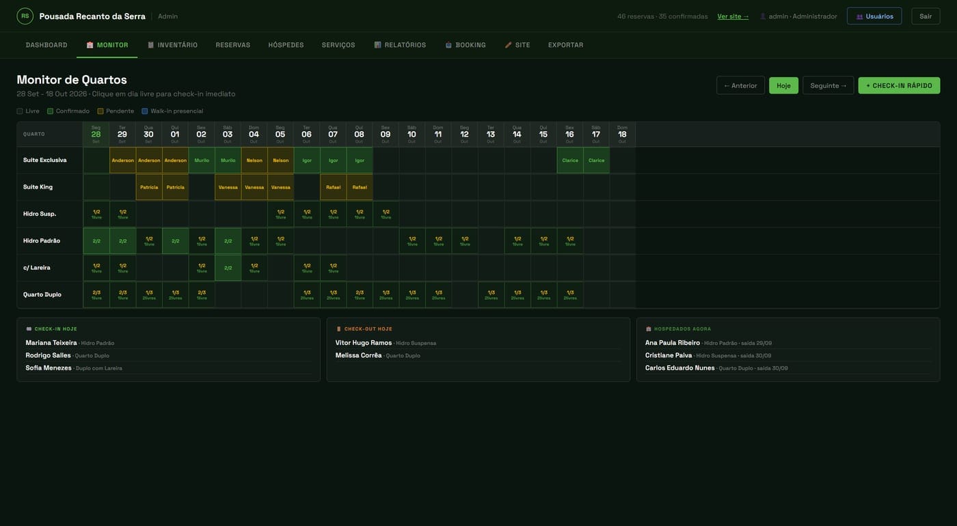The image size is (957, 526).
Task: Select Clarice booking on 16 Out
Action: (x=570, y=161)
